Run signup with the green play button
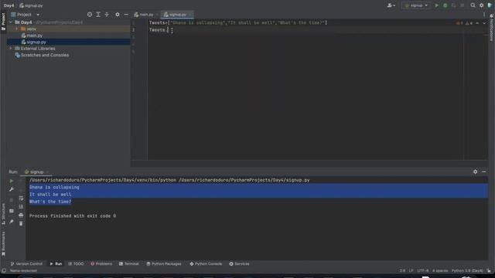This screenshot has width=495, height=278. click(x=436, y=5)
